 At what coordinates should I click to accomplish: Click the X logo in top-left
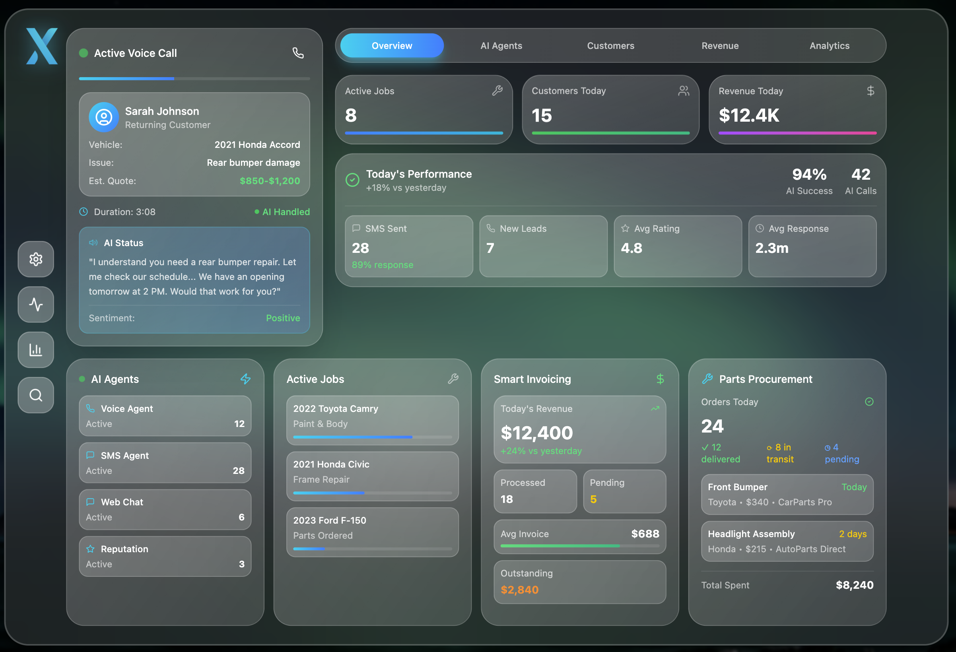41,46
